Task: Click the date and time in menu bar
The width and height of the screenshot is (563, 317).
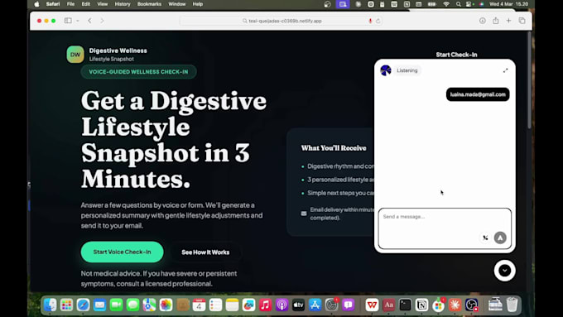Action: click(509, 4)
